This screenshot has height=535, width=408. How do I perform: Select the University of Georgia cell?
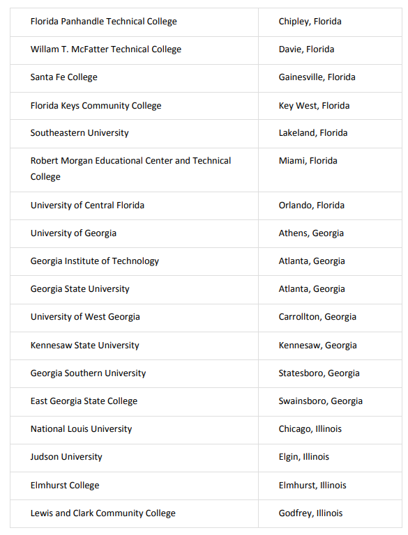click(134, 234)
